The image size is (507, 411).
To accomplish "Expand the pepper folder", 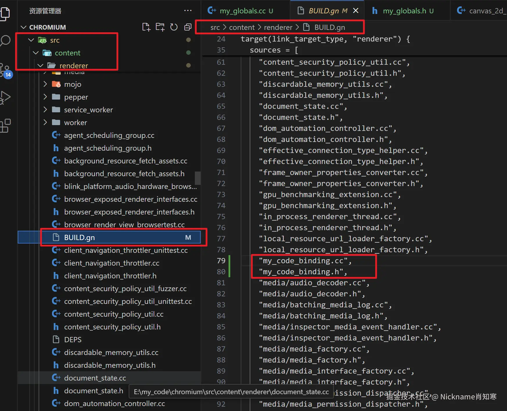I will 45,97.
